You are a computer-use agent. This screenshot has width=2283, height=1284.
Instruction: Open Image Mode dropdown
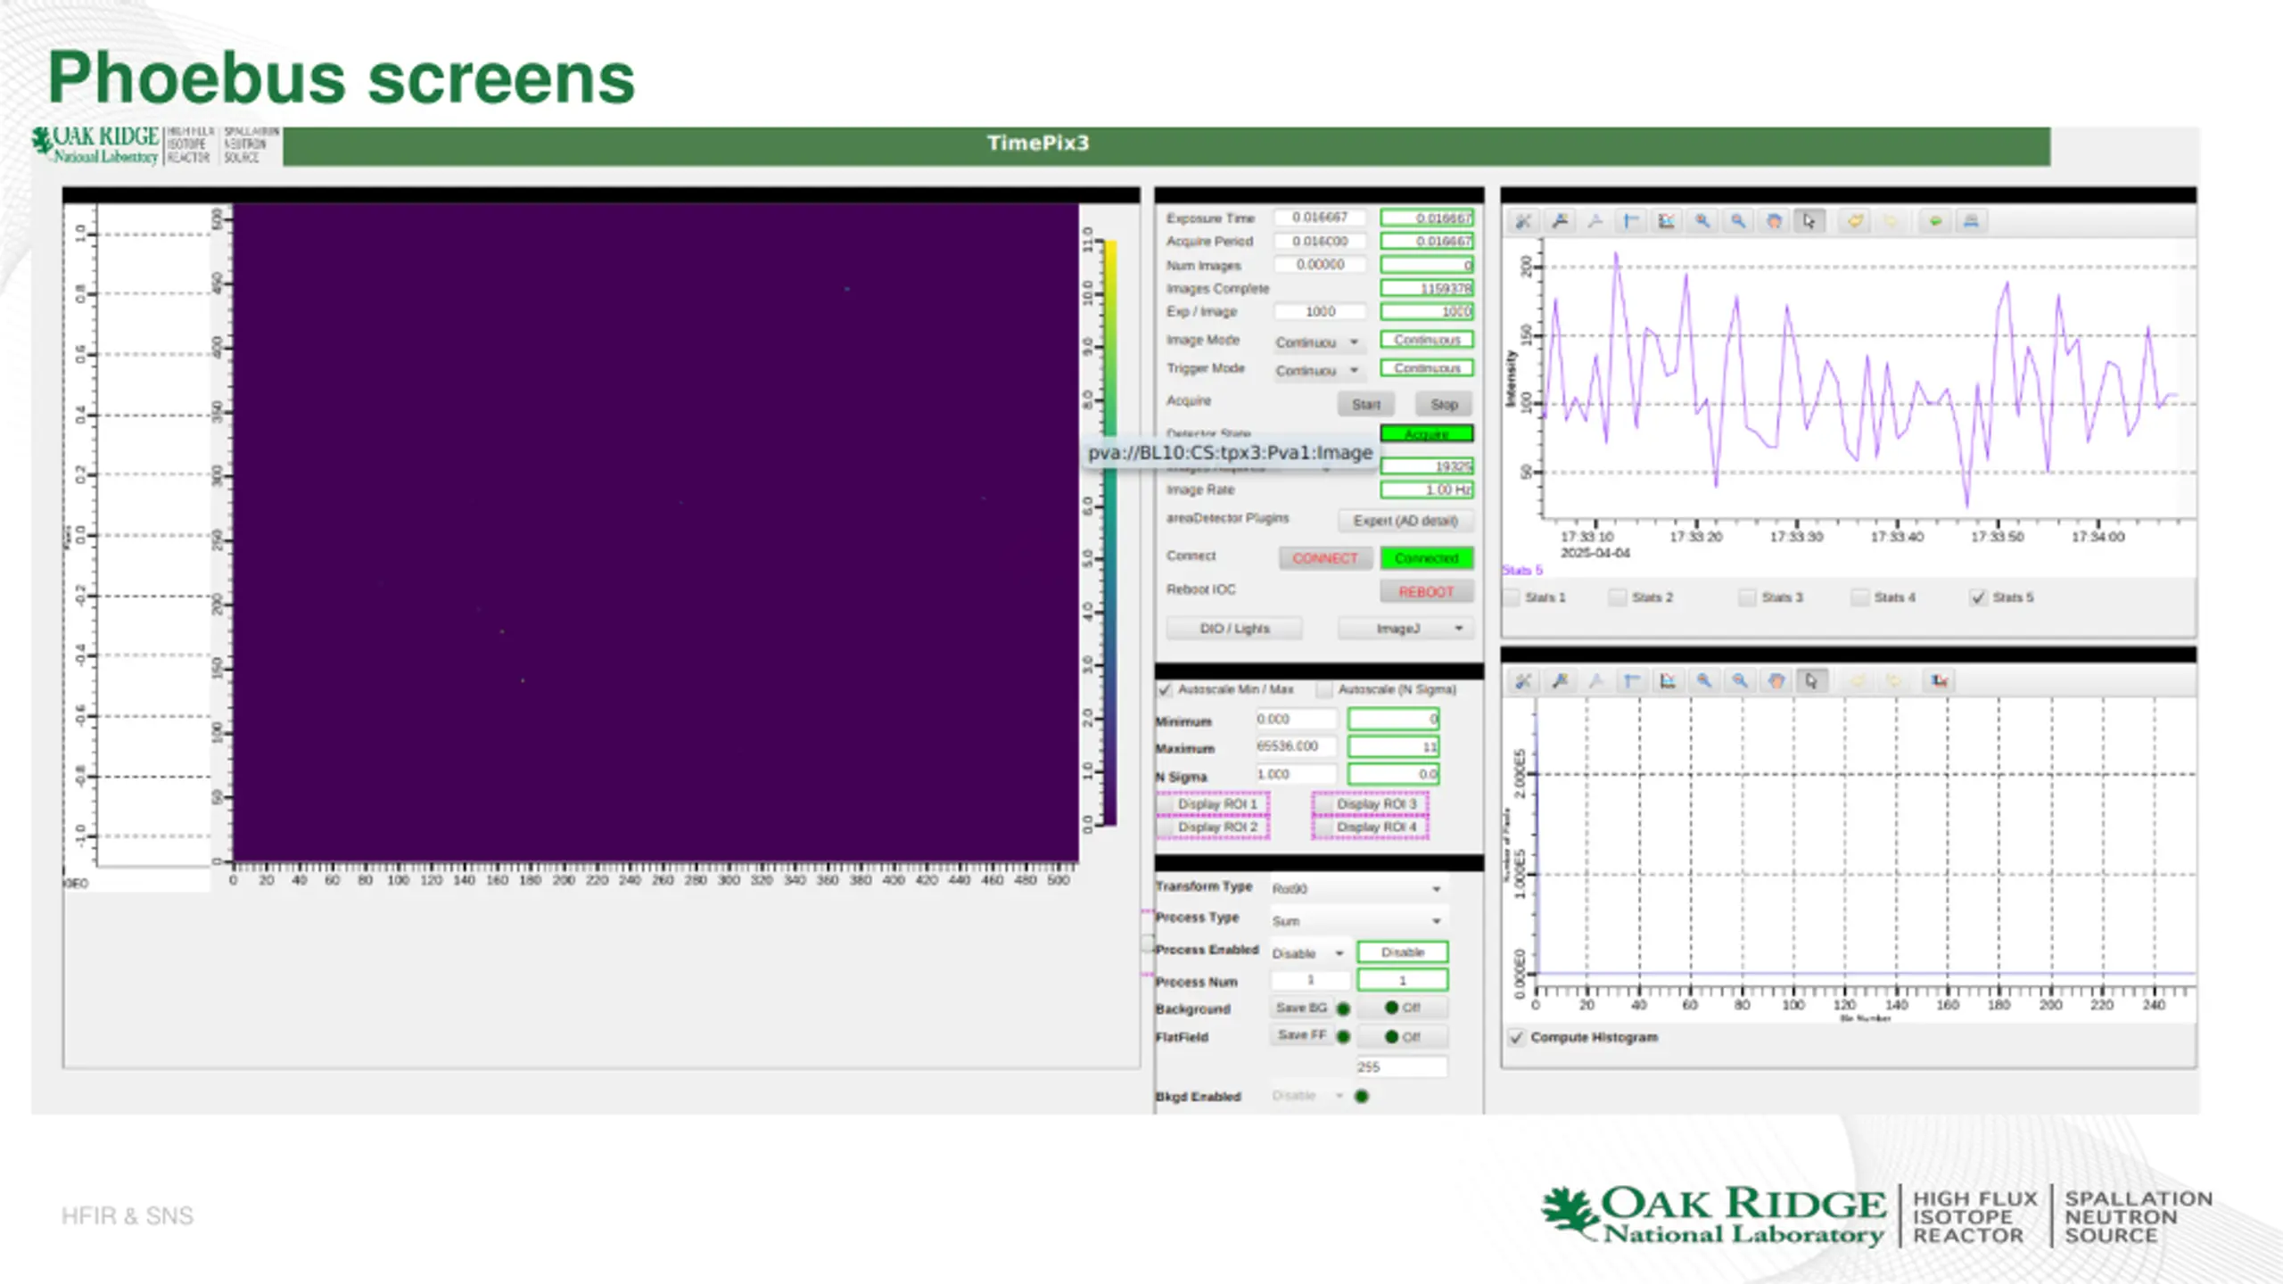tap(1317, 342)
